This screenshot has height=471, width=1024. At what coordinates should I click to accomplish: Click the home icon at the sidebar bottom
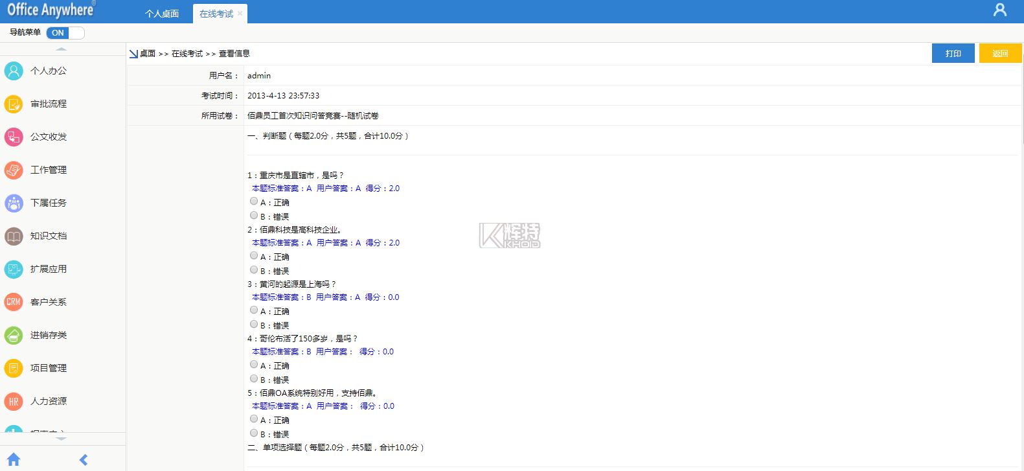click(14, 459)
